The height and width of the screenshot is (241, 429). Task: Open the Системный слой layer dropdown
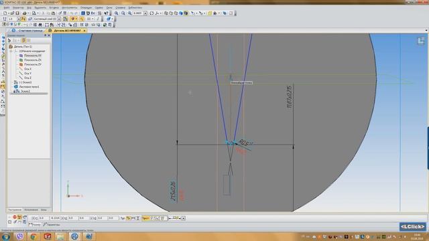[x=59, y=19]
